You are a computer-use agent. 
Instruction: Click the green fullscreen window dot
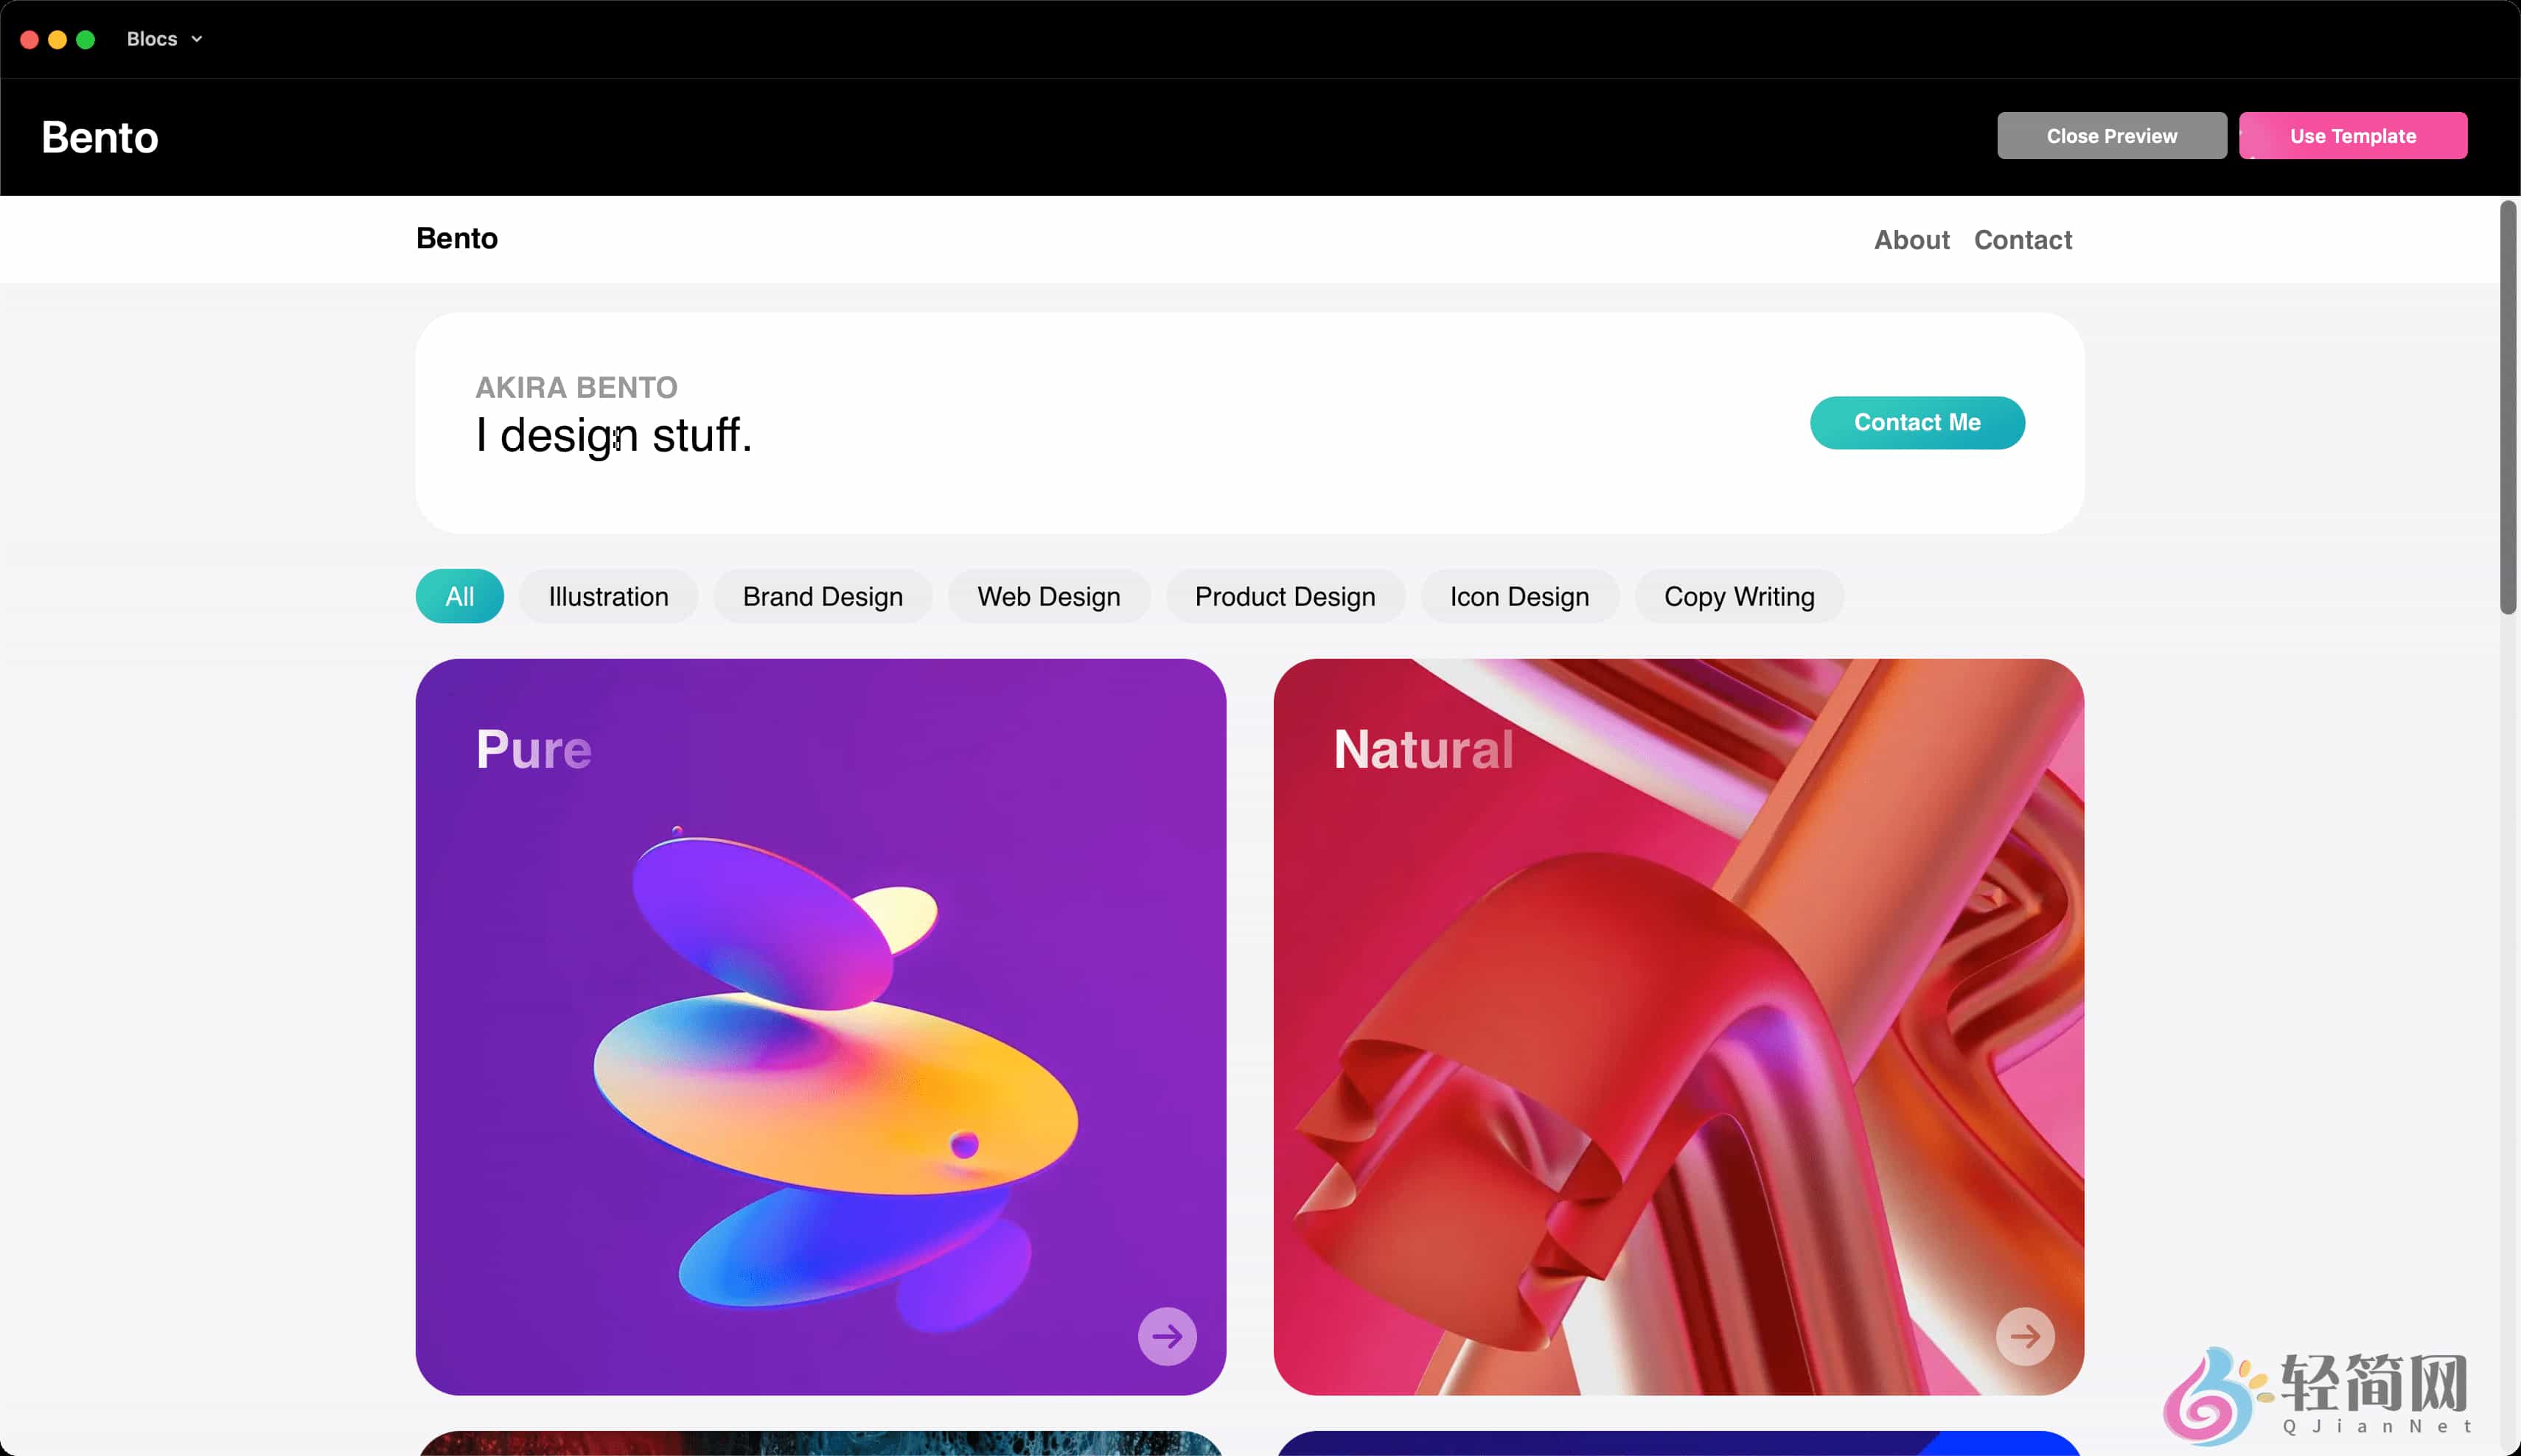[x=86, y=39]
